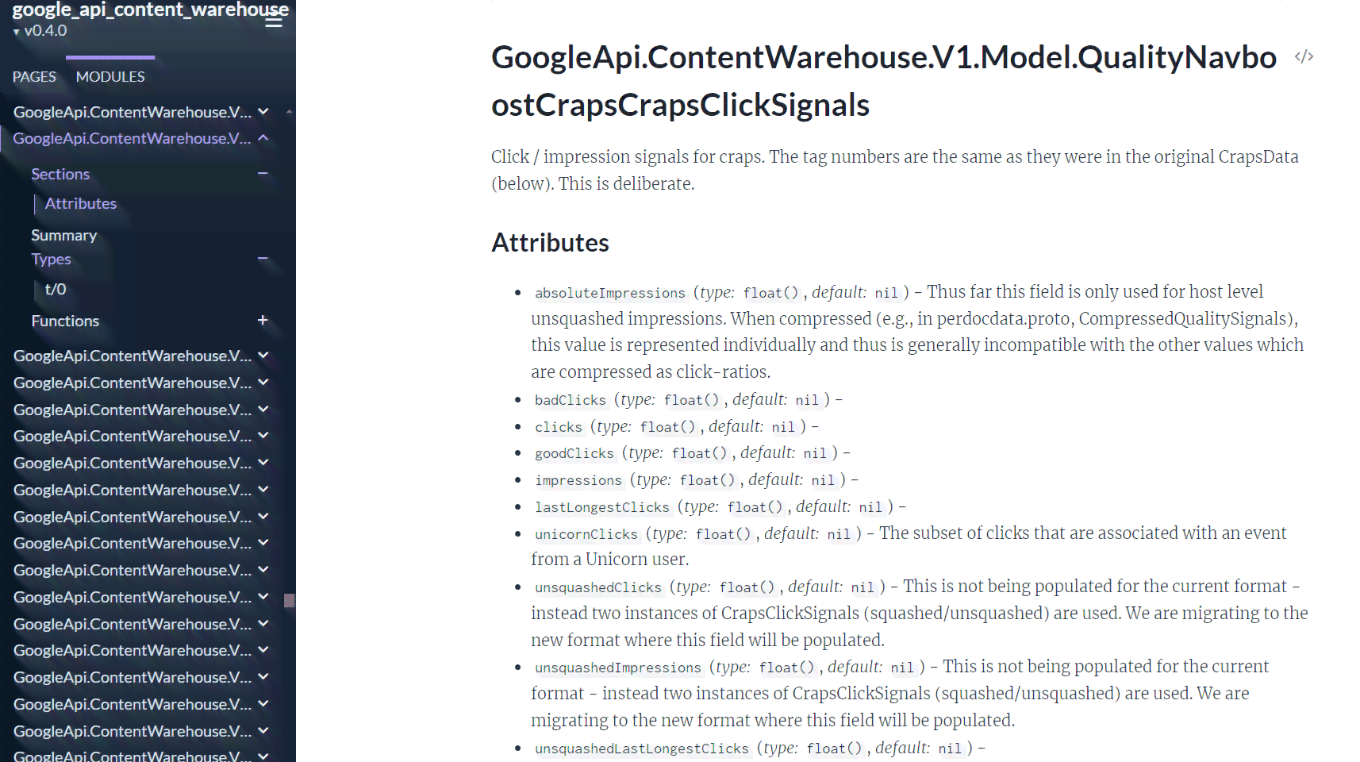Click the unsquashedLastLongestClicks attribute label
This screenshot has height=762, width=1360.
click(x=641, y=749)
